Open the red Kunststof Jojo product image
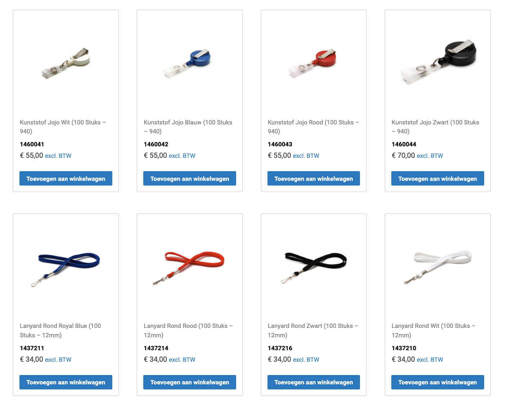The image size is (509, 402). (314, 63)
